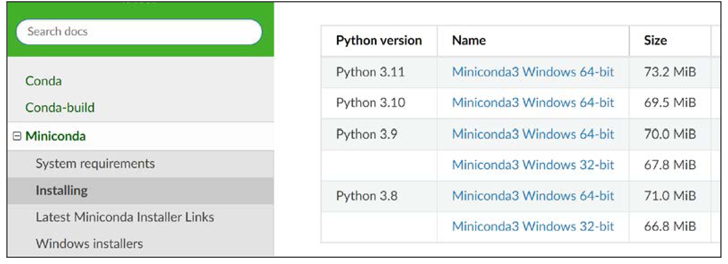Download the 66.8 MiB Windows 32-bit installer
The width and height of the screenshot is (728, 264).
click(533, 226)
